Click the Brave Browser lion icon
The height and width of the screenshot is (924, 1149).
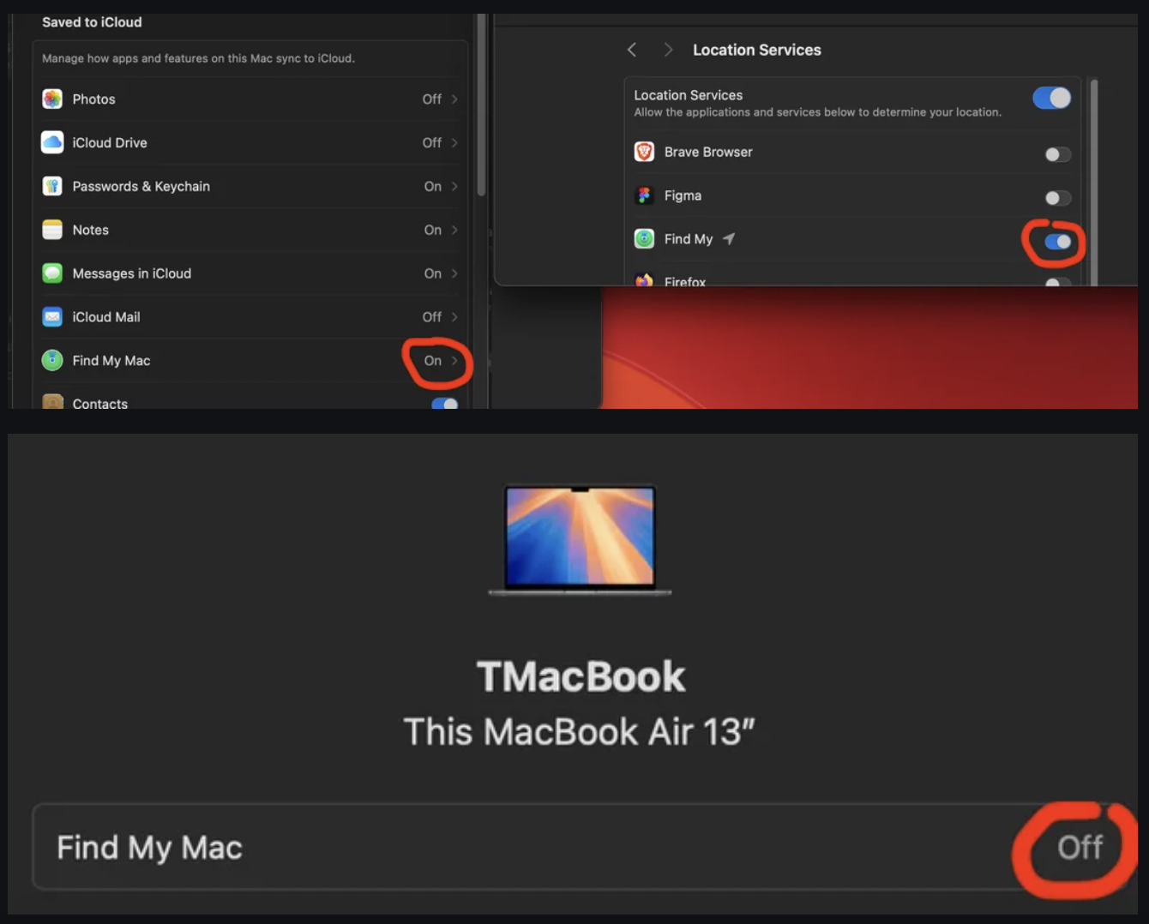coord(644,152)
